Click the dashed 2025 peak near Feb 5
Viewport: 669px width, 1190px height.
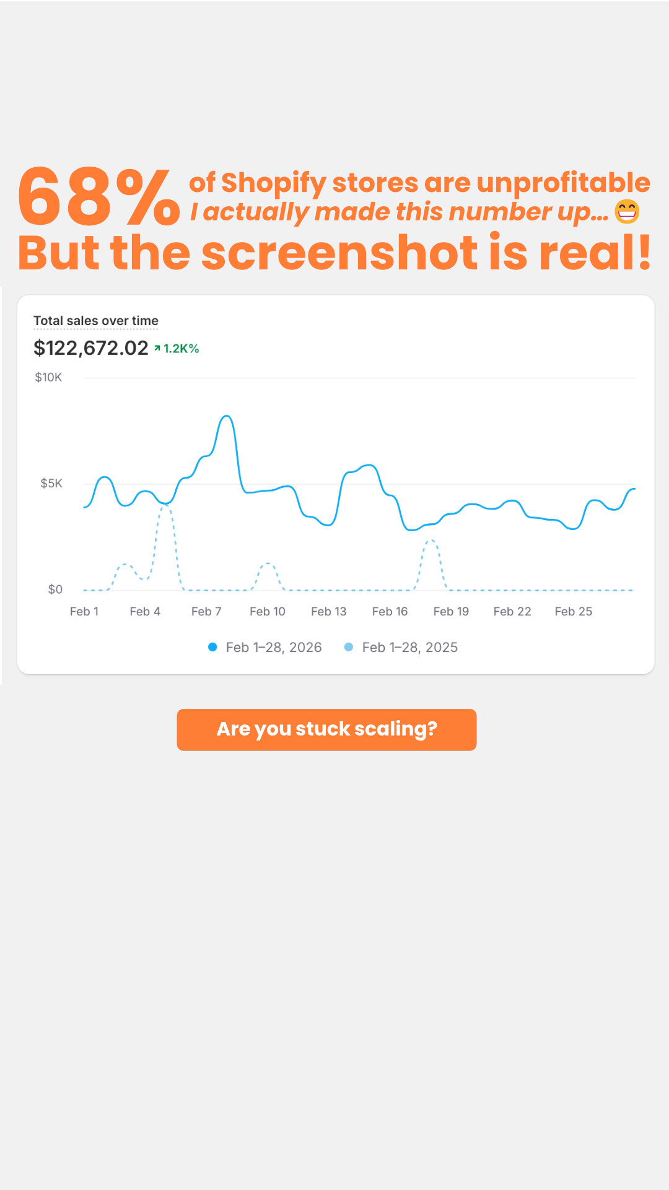pyautogui.click(x=165, y=506)
